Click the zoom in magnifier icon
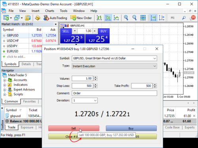Image resolution: width=198 pixels, height=148 pixels. pos(126,18)
